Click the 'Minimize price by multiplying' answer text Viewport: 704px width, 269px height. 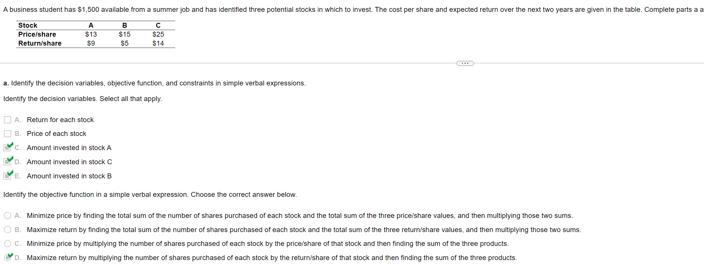click(x=268, y=244)
